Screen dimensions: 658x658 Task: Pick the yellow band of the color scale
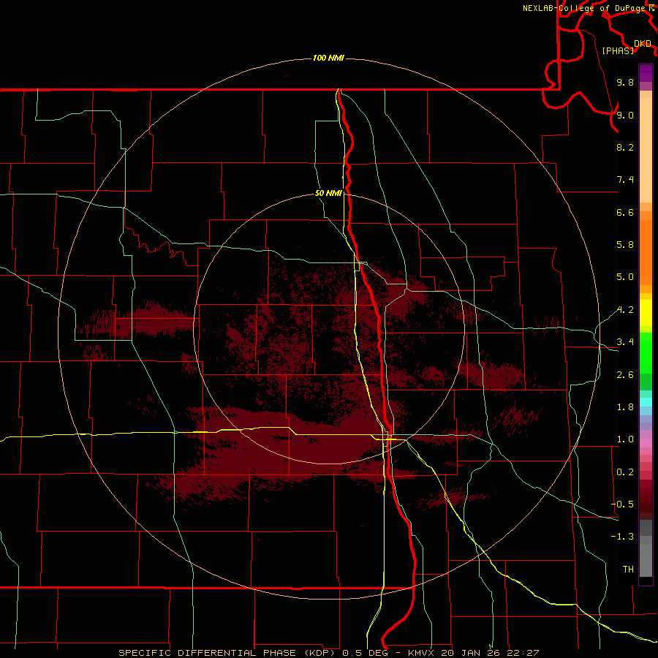(x=646, y=313)
